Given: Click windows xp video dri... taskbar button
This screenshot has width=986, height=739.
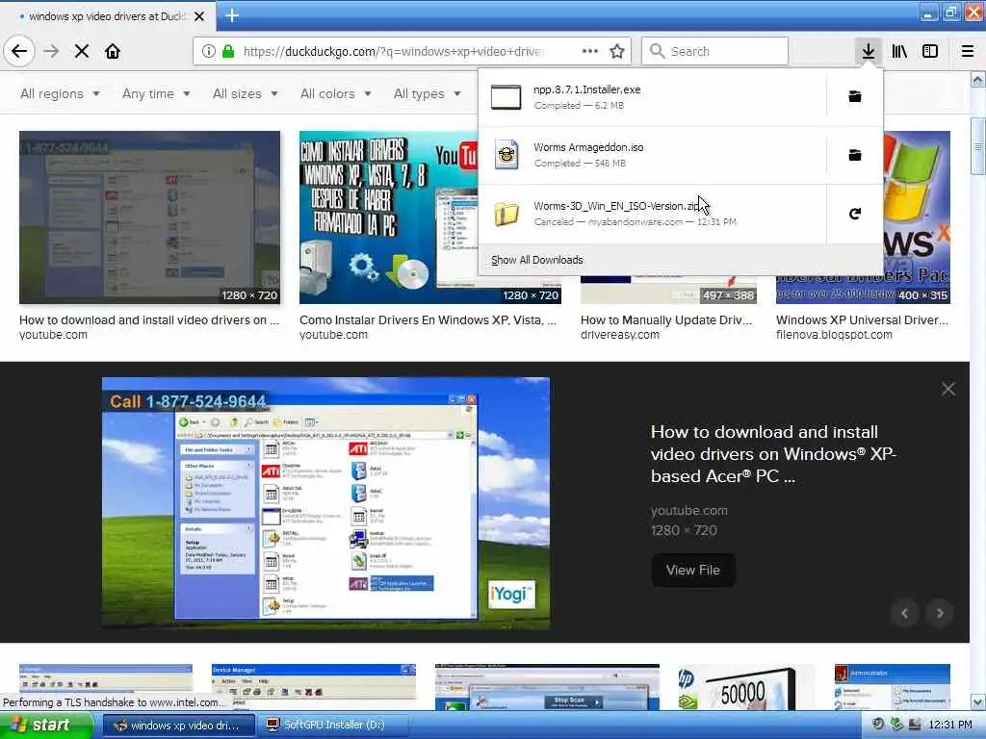Looking at the screenshot, I should [178, 726].
